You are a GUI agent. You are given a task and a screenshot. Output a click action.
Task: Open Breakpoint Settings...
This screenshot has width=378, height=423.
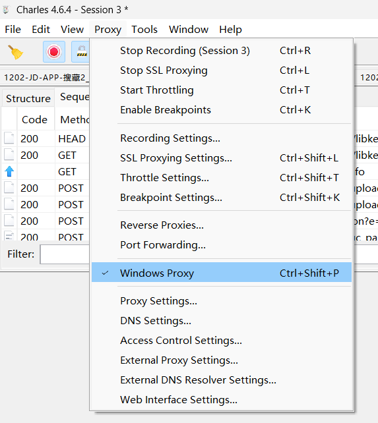(x=222, y=197)
